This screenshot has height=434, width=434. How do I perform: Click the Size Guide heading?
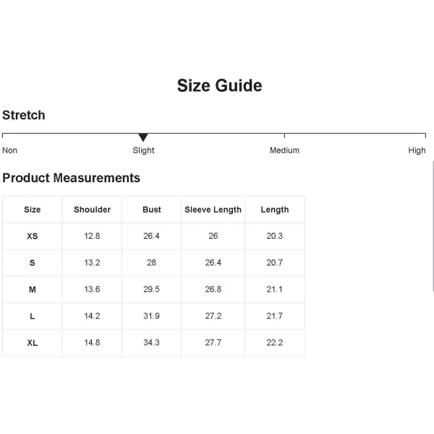click(219, 85)
